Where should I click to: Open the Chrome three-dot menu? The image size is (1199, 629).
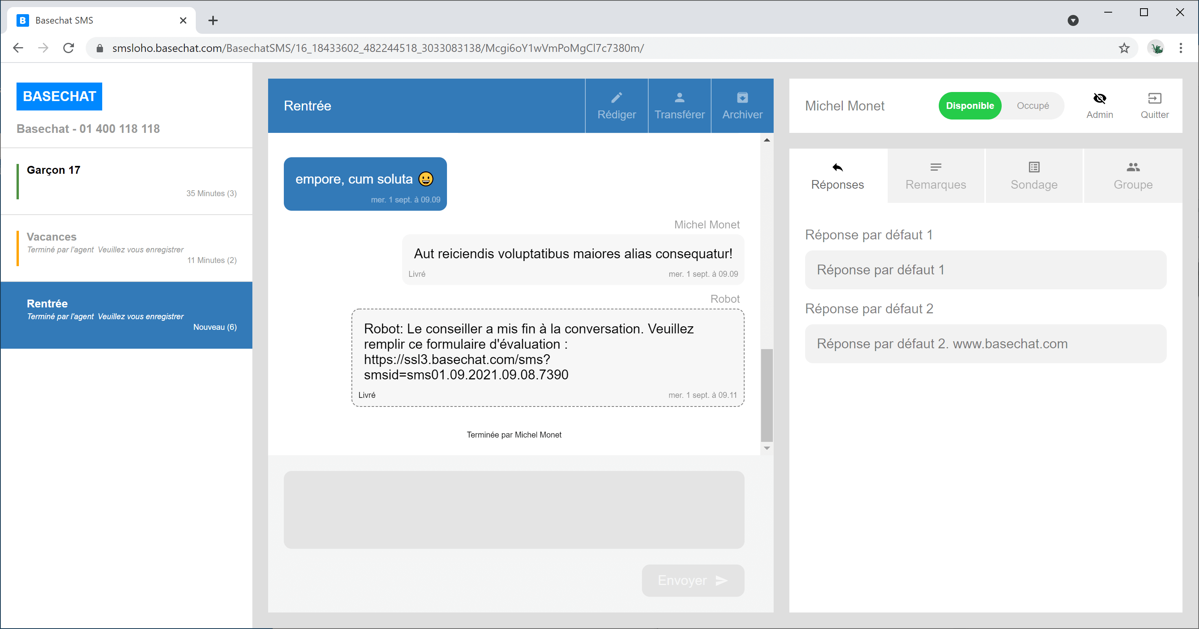click(1181, 48)
